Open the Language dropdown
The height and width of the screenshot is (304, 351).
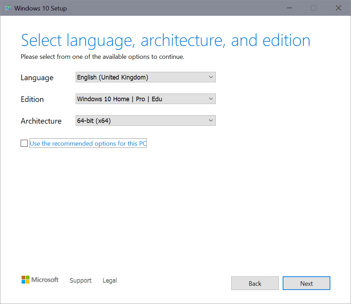tap(145, 77)
